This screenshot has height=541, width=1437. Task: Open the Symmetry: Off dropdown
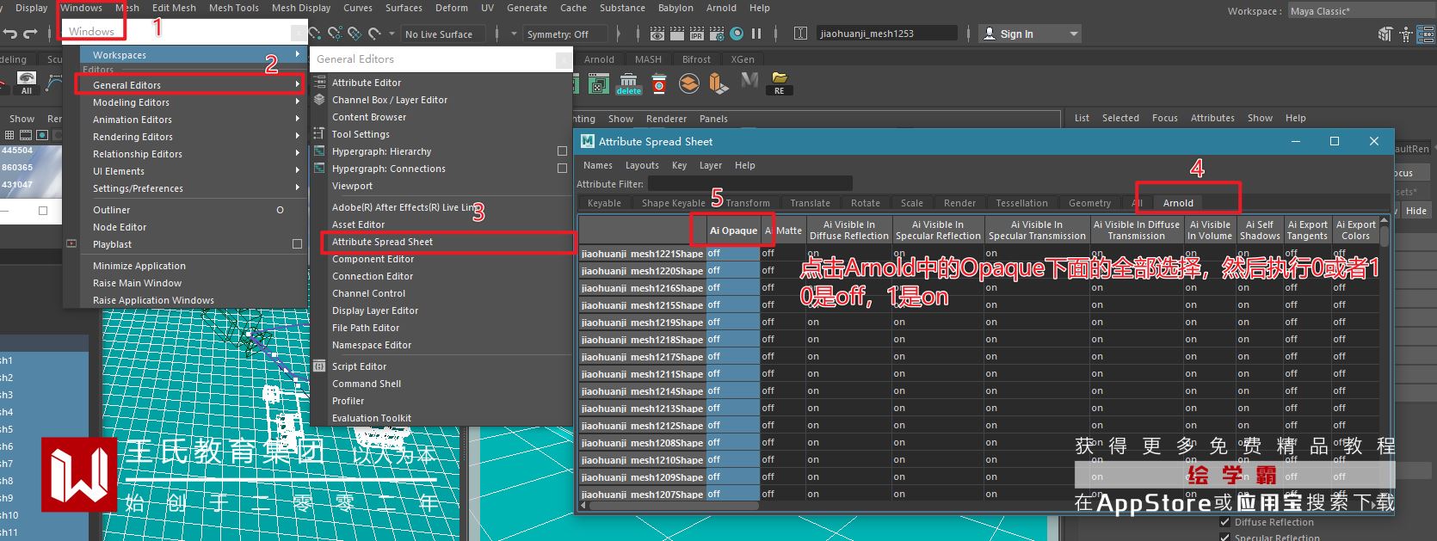[x=564, y=34]
